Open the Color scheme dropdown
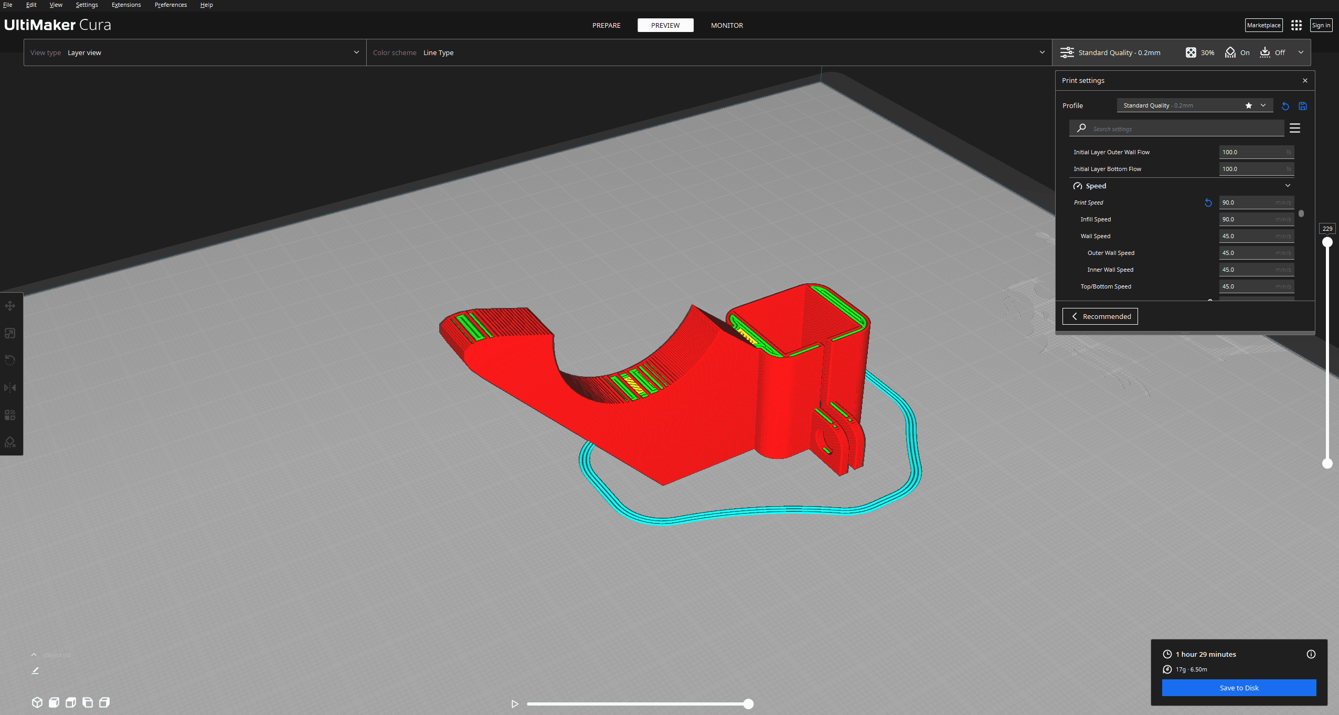Viewport: 1339px width, 715px height. (x=709, y=52)
